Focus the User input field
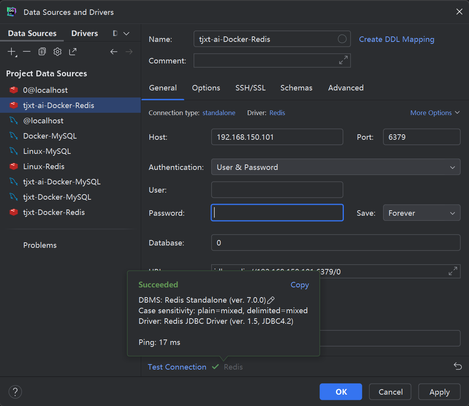Screen dimensions: 469x406 (x=277, y=189)
